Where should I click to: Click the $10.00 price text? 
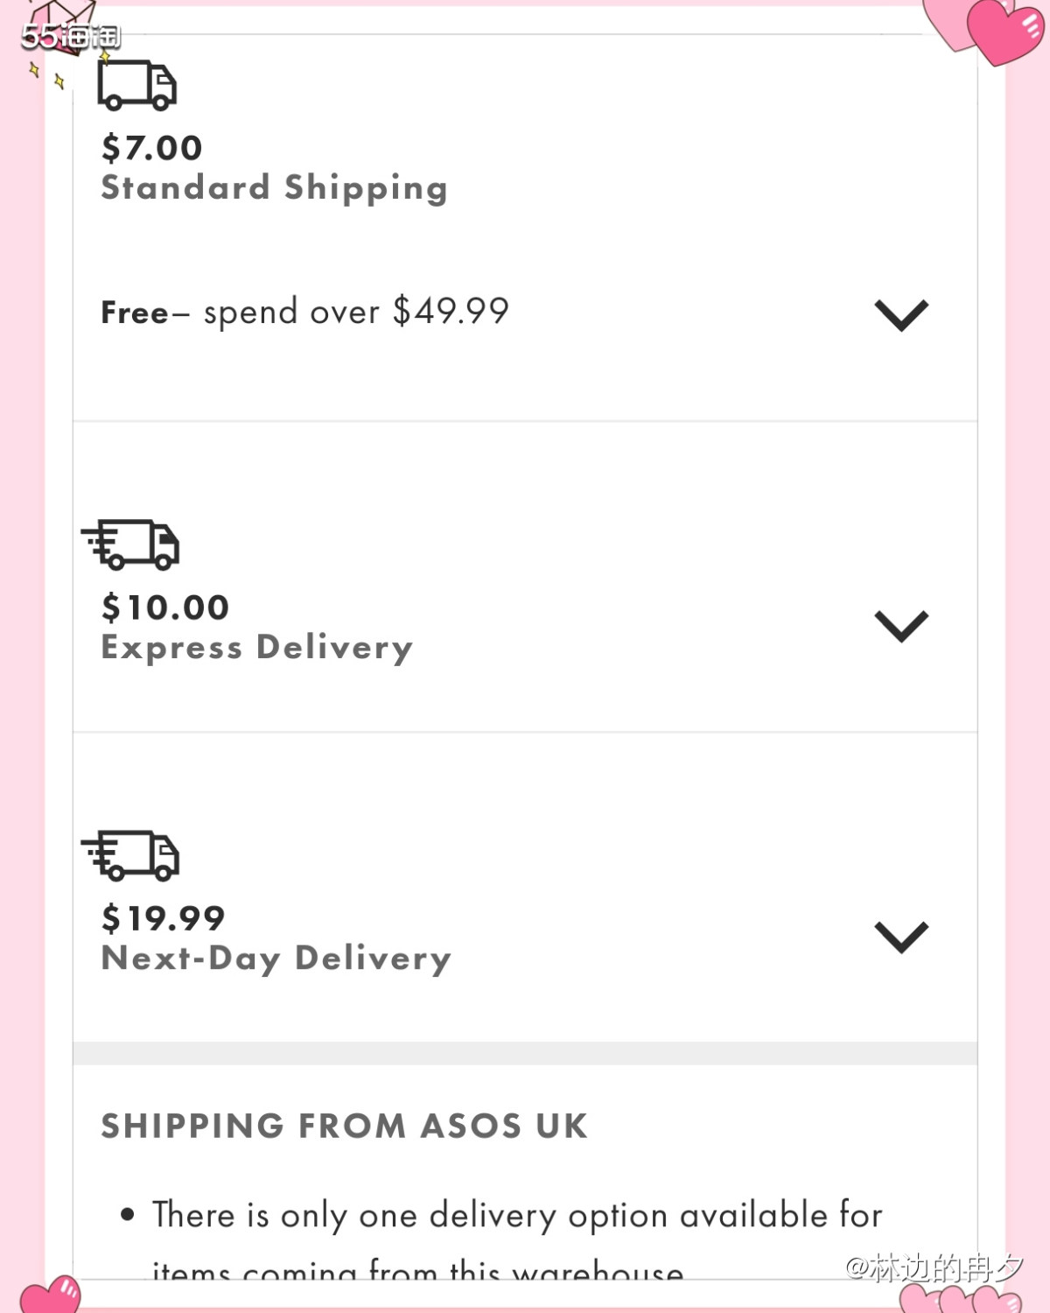point(165,607)
